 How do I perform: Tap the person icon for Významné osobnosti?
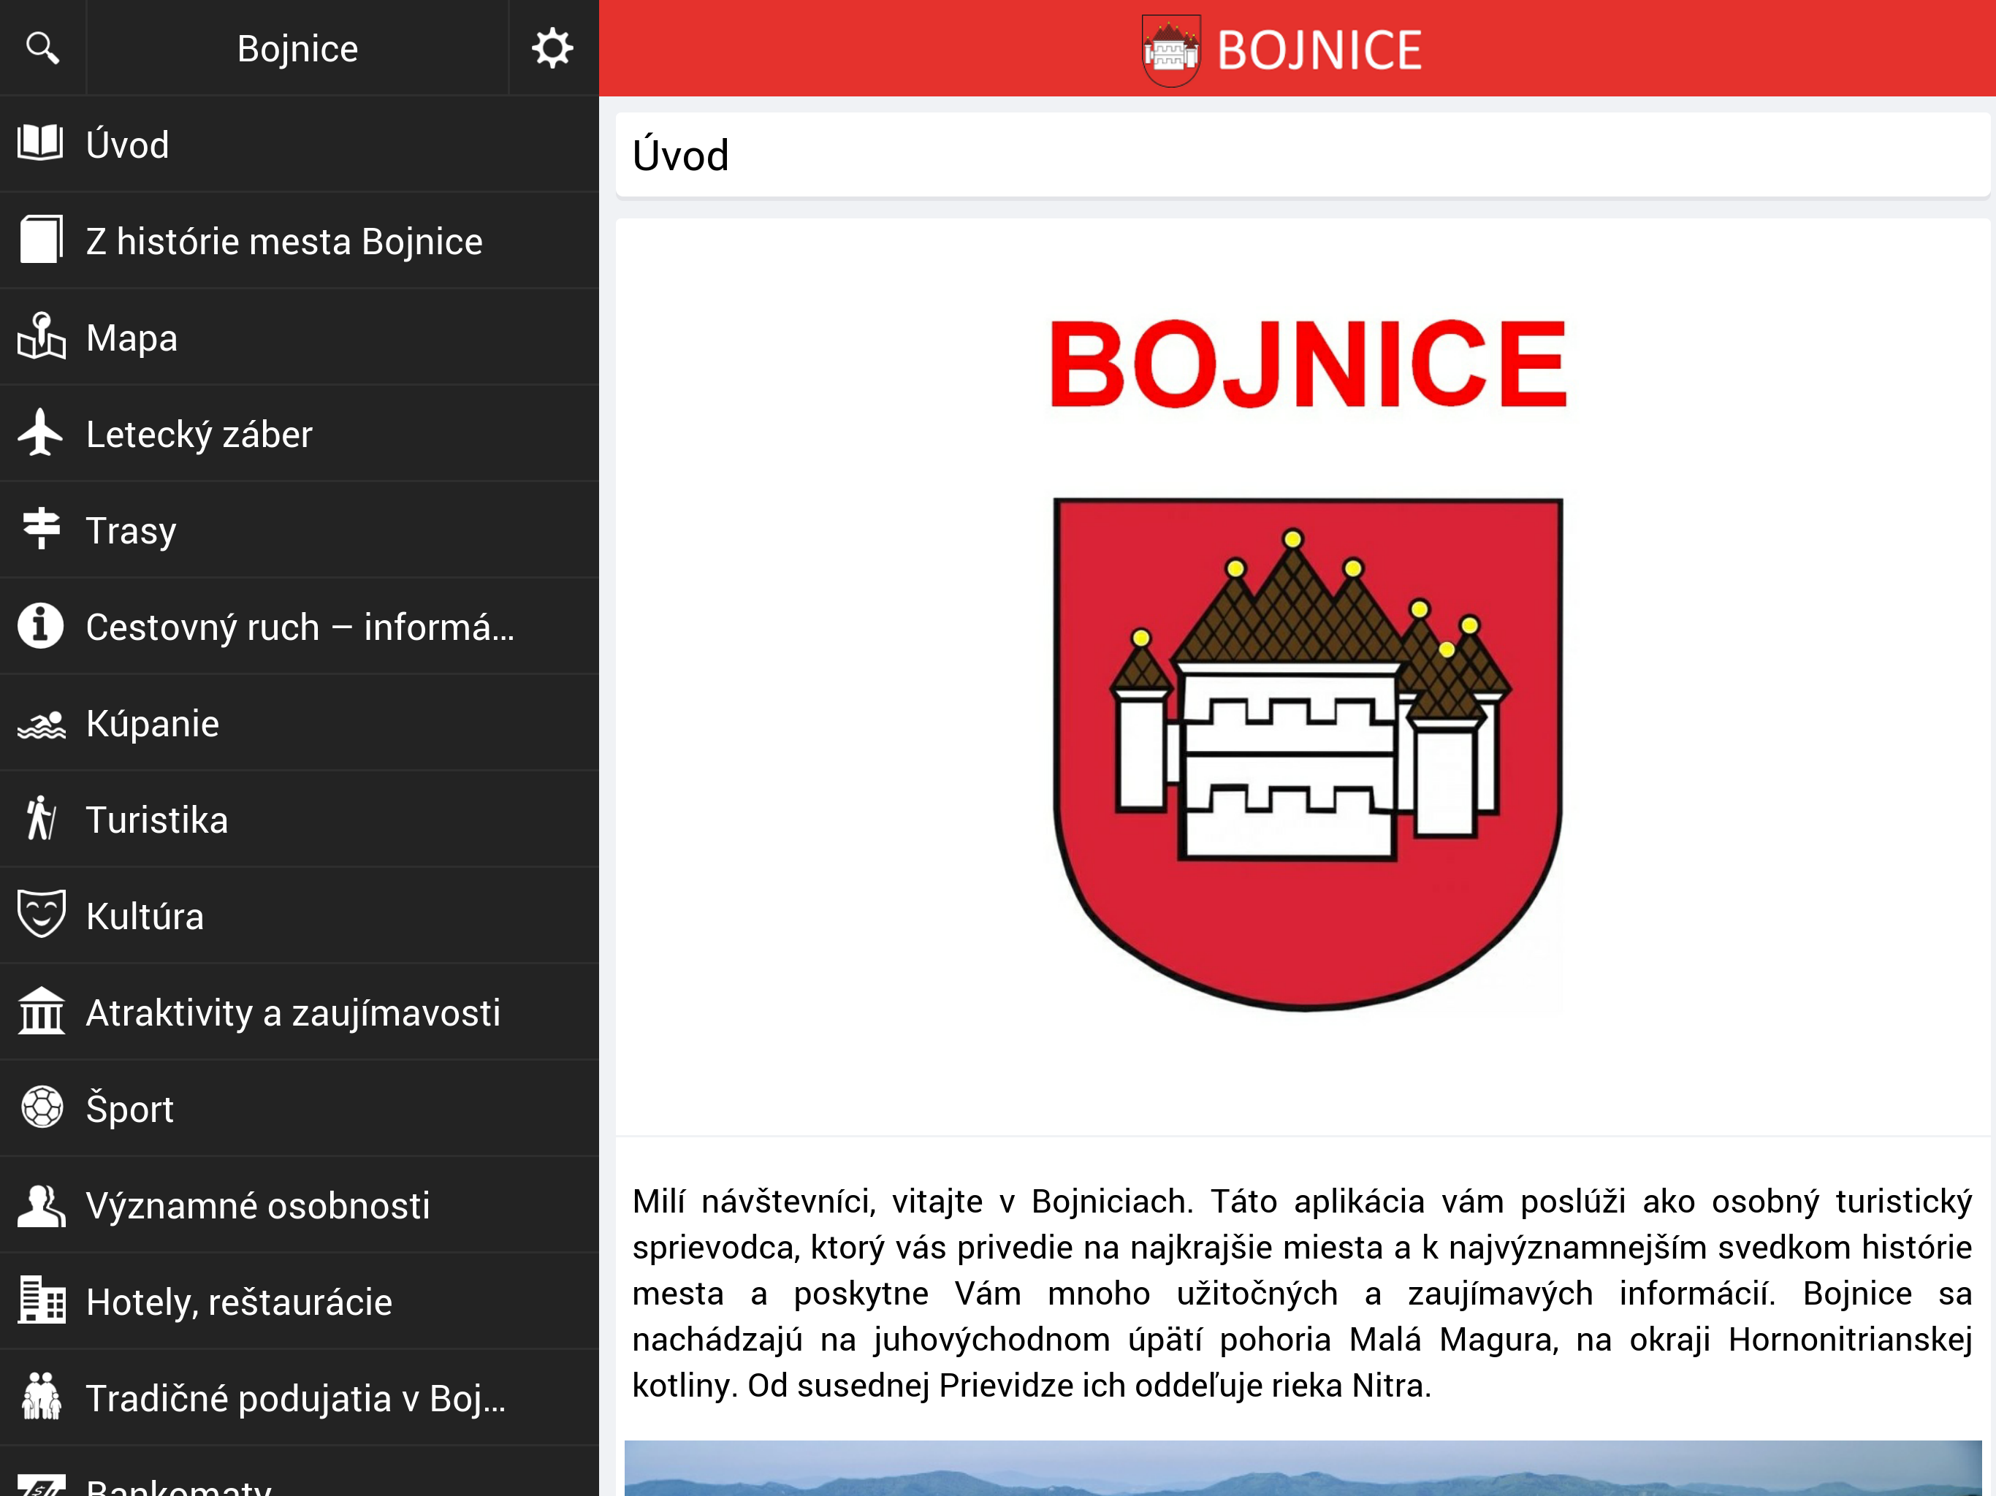pos(41,1205)
